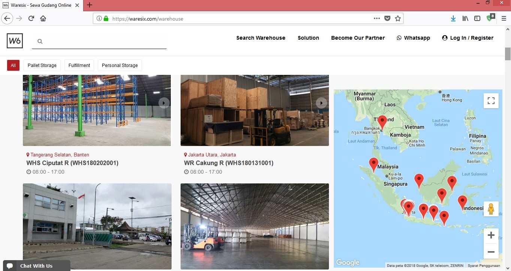Toggle fullscreen view on the map
This screenshot has width=511, height=271.
[x=491, y=101]
